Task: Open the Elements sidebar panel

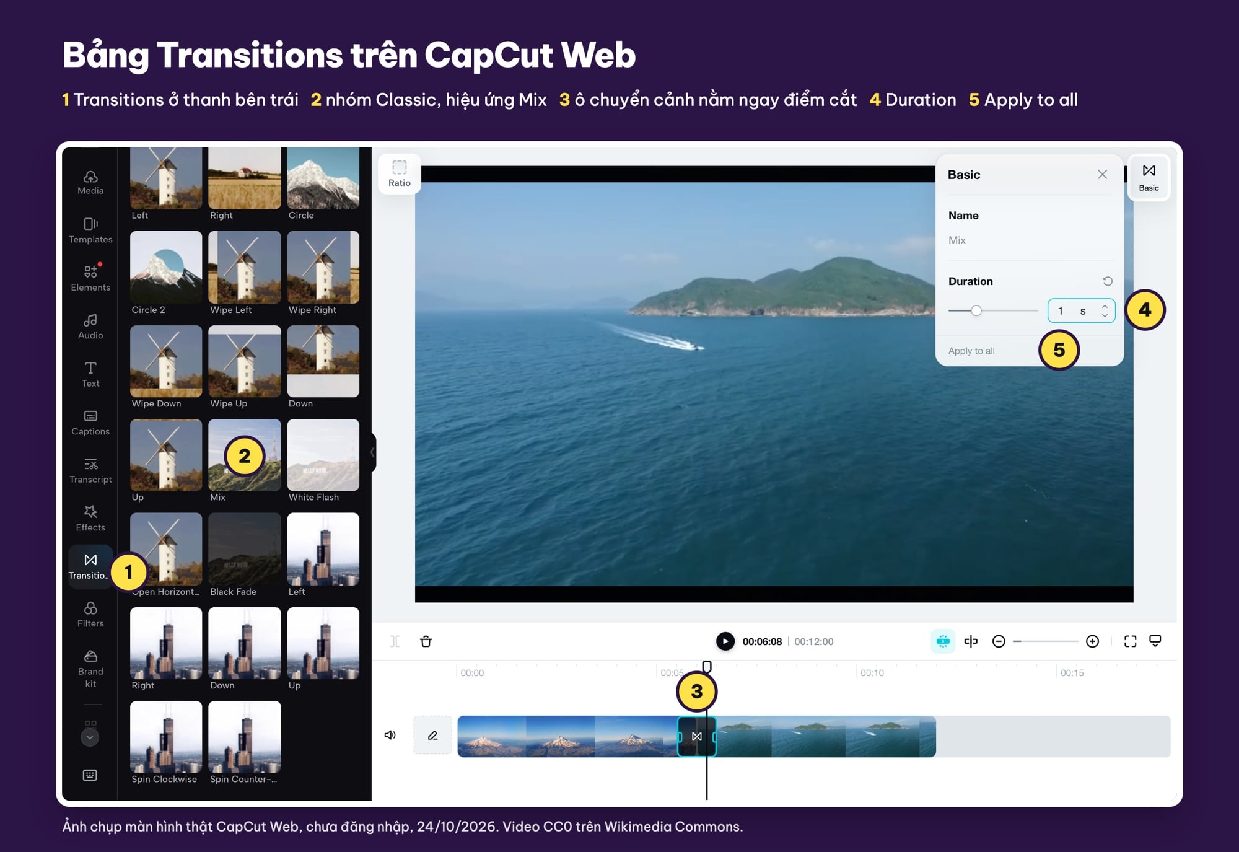Action: coord(90,278)
